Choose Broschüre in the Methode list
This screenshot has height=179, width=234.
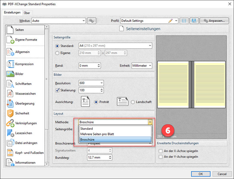click(x=115, y=140)
